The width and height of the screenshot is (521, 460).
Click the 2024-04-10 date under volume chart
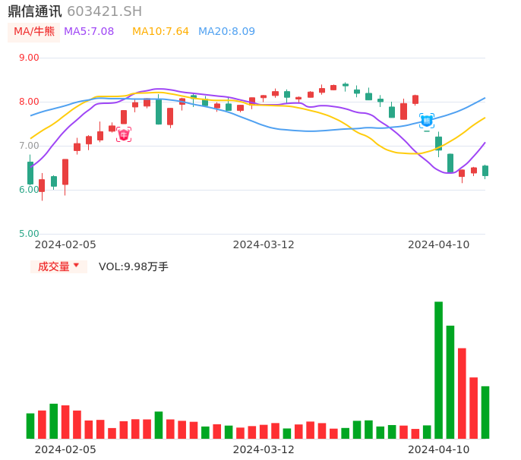coord(439,449)
